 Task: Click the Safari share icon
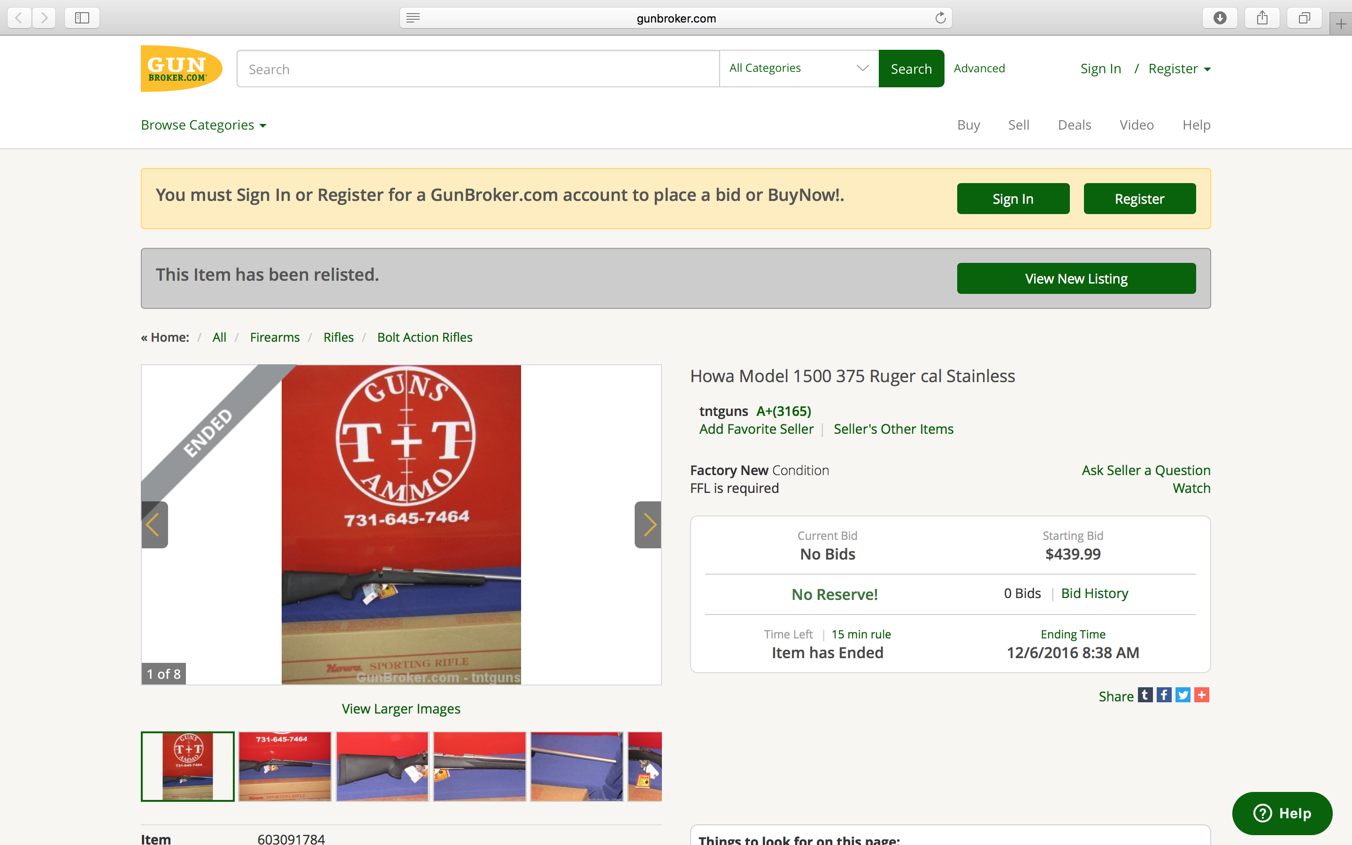tap(1262, 18)
